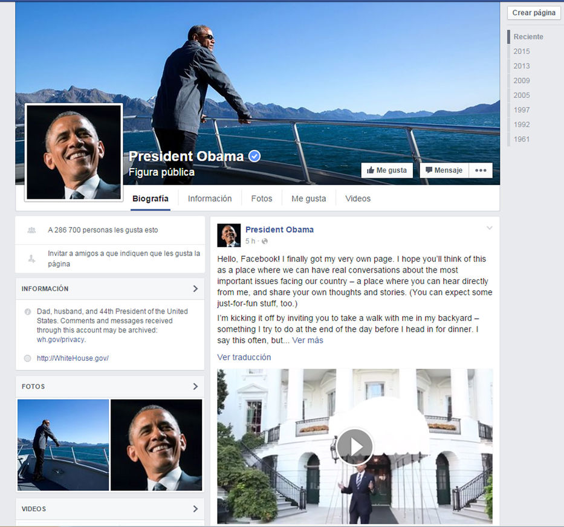Open the post options dropdown arrow
564x527 pixels.
coord(490,228)
